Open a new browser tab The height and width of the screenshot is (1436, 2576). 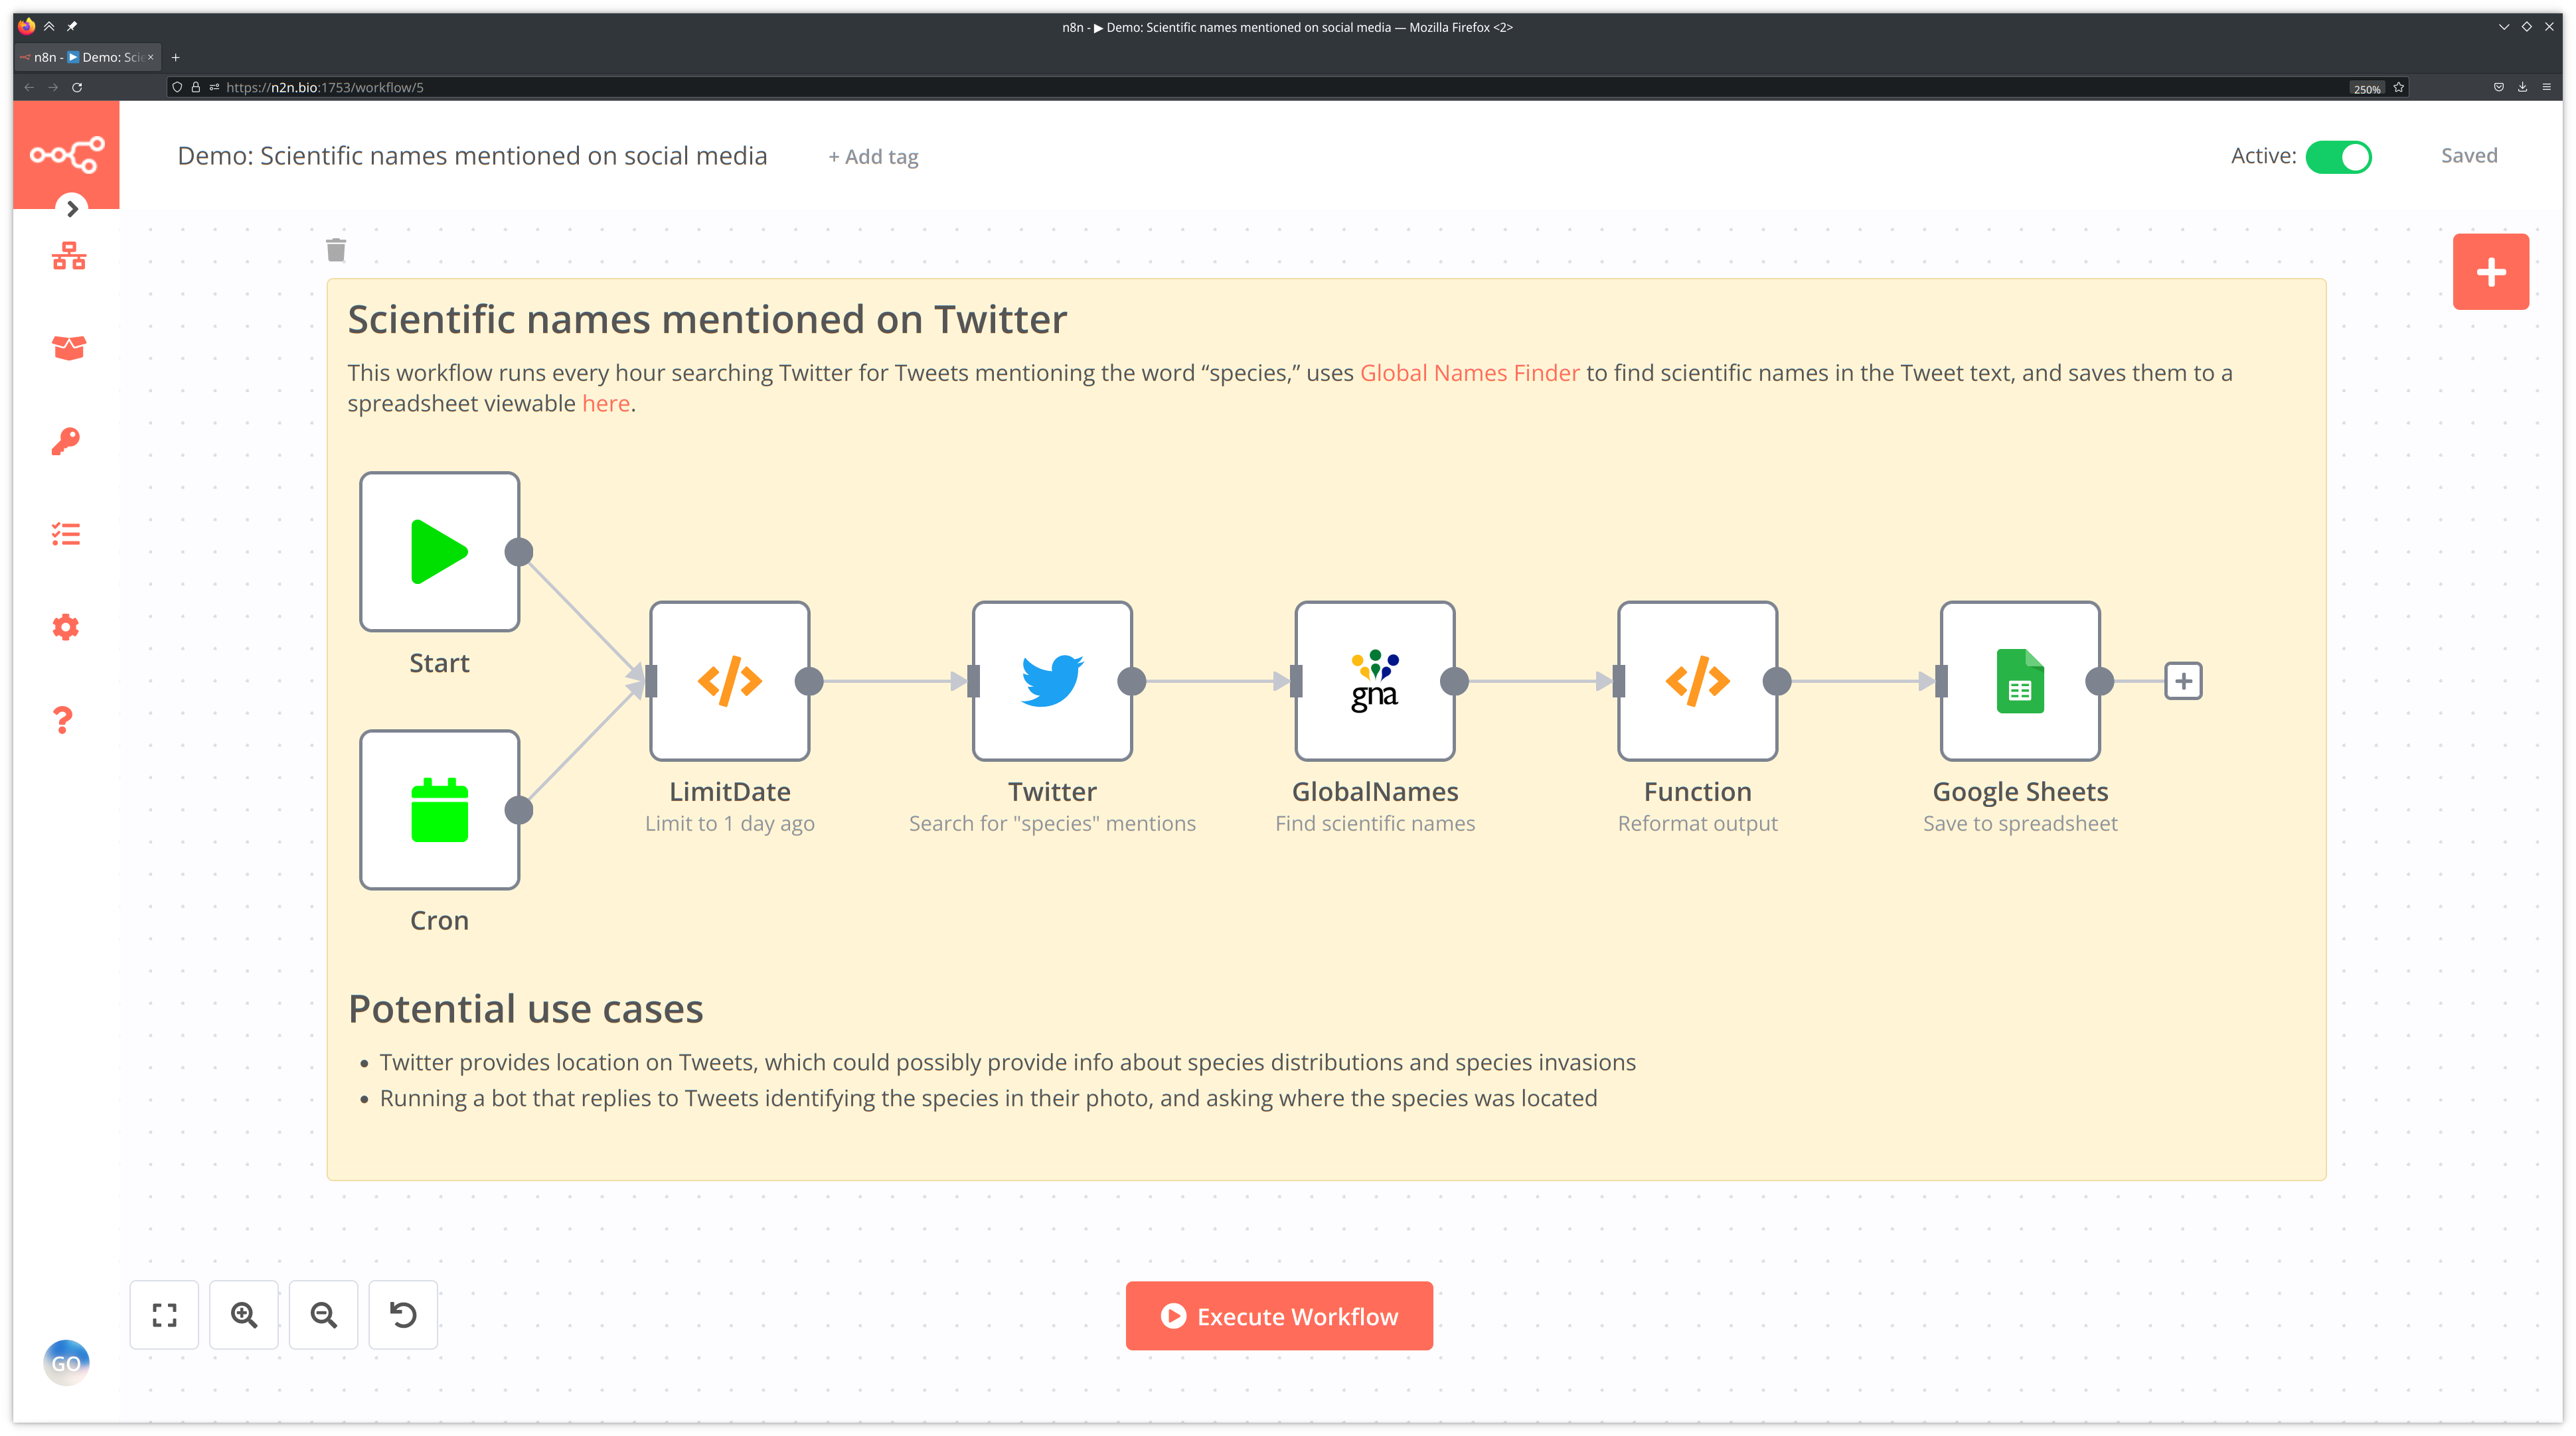pyautogui.click(x=176, y=57)
